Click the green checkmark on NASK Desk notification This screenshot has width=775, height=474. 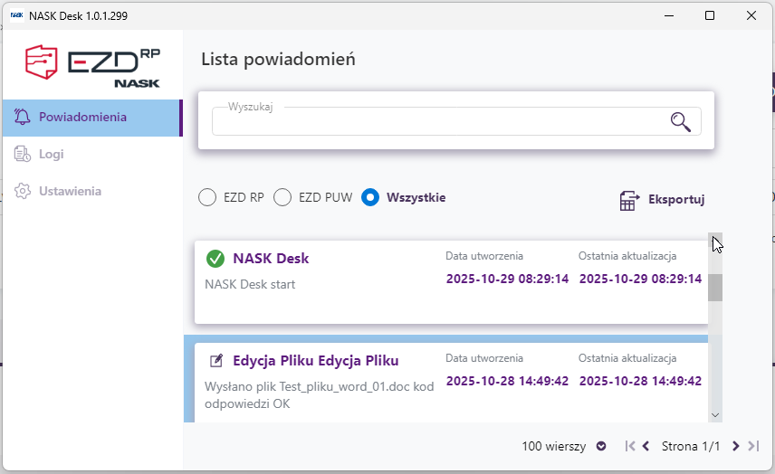(x=215, y=259)
